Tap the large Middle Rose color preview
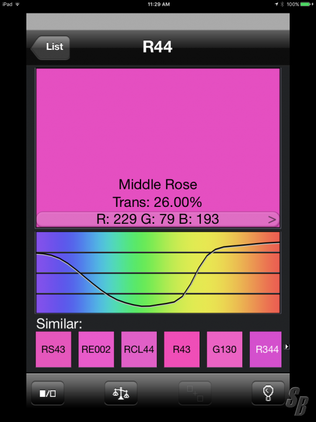This screenshot has height=422, width=316. coord(158,140)
